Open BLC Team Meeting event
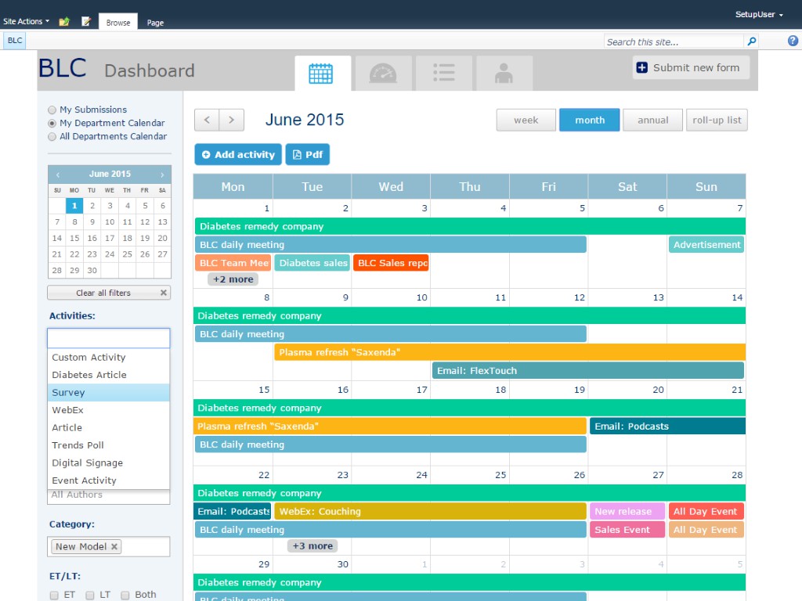The height and width of the screenshot is (601, 802). point(233,263)
